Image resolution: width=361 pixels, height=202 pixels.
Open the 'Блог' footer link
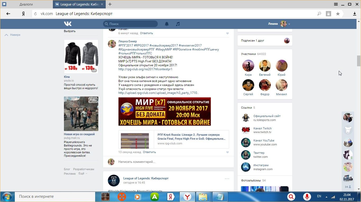67,169
